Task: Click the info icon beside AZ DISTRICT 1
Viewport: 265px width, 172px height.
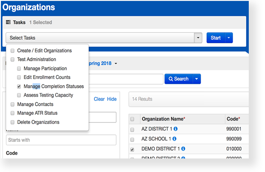Action: point(176,129)
